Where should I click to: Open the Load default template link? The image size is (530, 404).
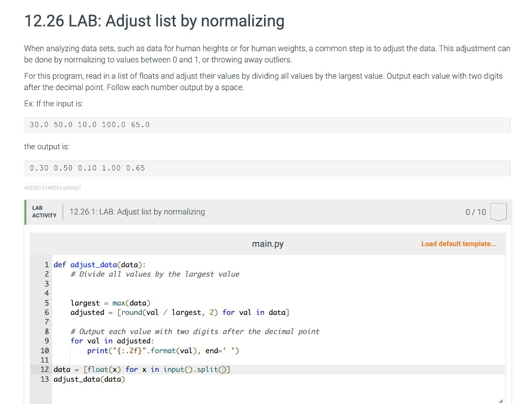click(x=459, y=243)
